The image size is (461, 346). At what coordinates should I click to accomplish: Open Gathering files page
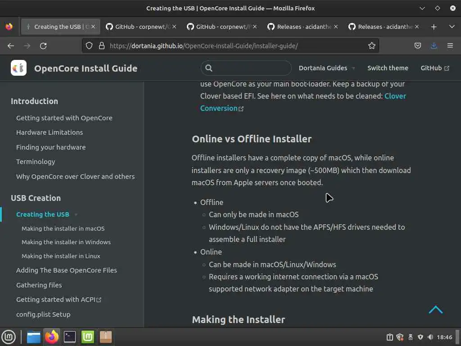click(39, 285)
